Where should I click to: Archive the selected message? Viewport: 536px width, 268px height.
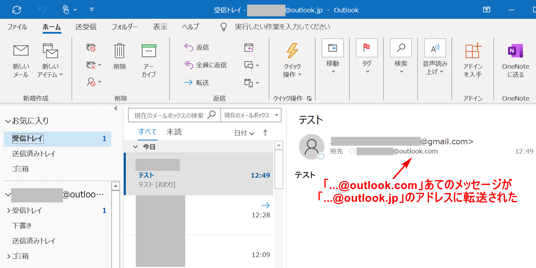point(149,51)
